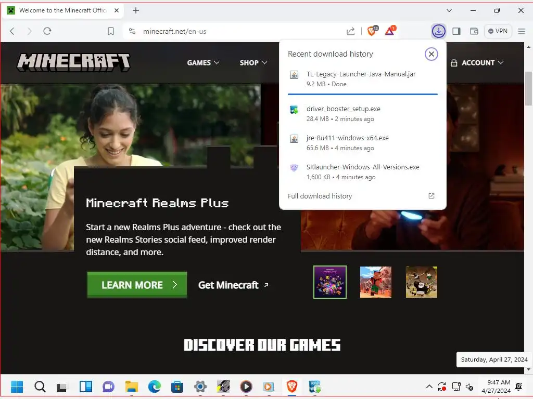This screenshot has width=533, height=399.
Task: Open jre-8u411-windows-x64.exe download entry
Action: point(363,143)
